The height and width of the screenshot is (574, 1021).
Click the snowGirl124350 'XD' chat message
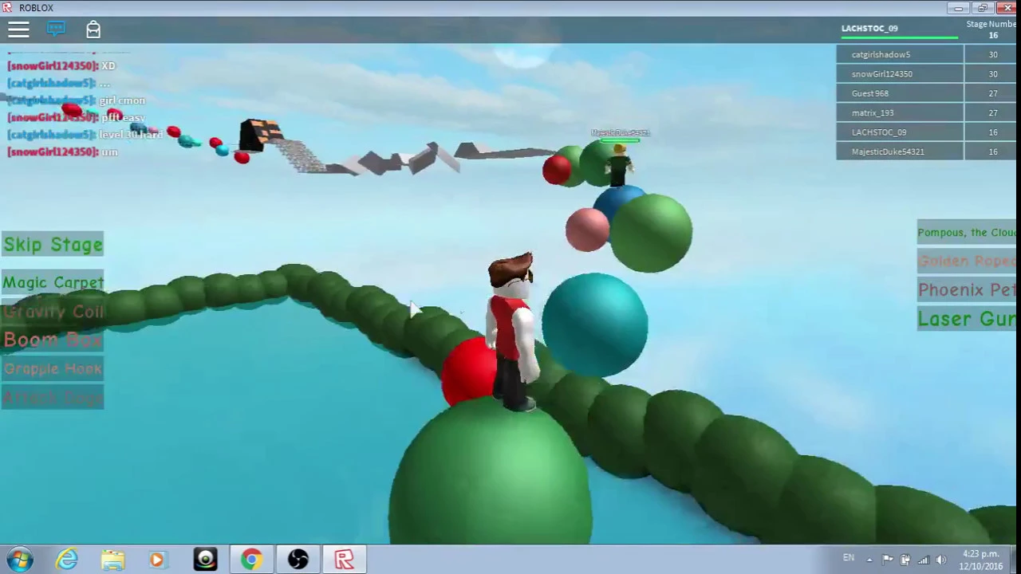coord(61,65)
